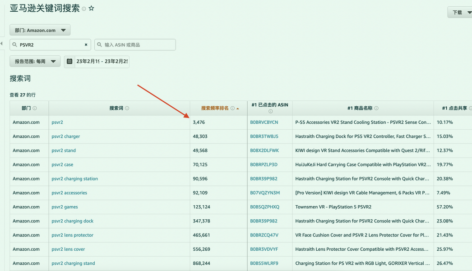Sort by the 部门 column header

pos(26,108)
